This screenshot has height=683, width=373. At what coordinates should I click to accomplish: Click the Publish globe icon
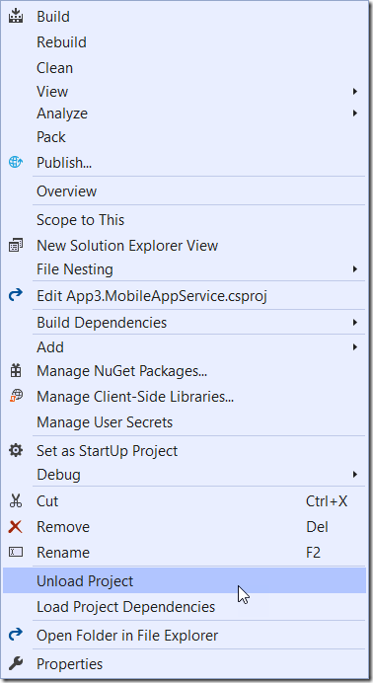click(16, 163)
